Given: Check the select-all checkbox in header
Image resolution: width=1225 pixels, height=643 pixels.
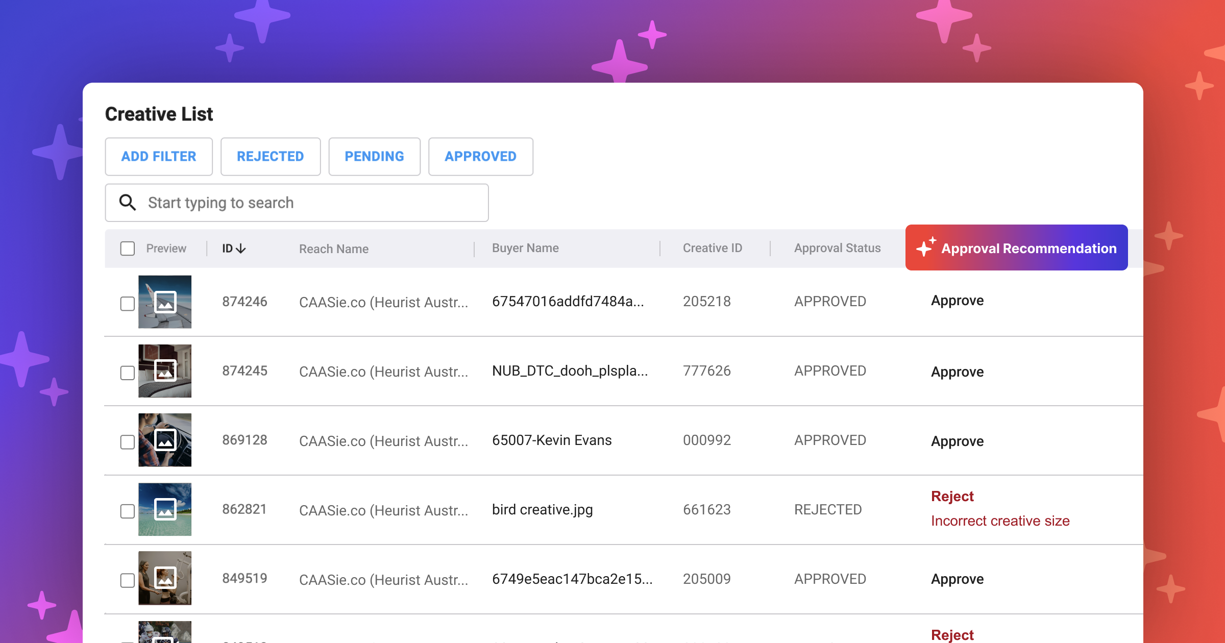Looking at the screenshot, I should pos(127,249).
